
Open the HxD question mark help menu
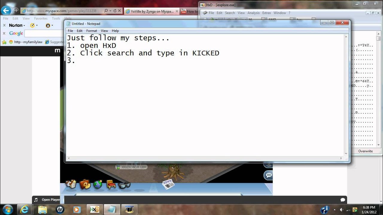289,13
